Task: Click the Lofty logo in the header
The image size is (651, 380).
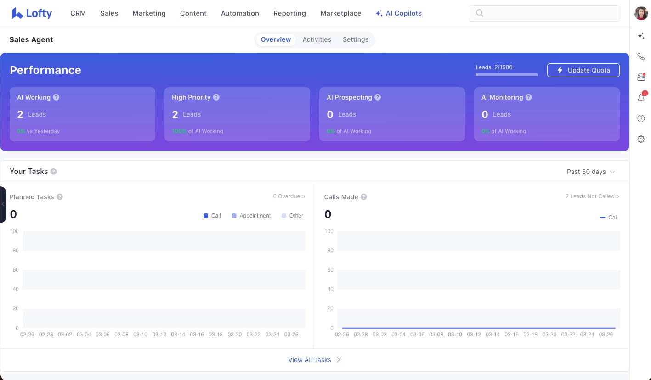Action: point(32,13)
